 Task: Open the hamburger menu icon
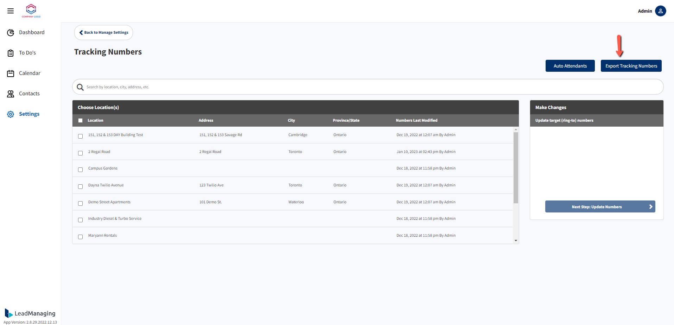pyautogui.click(x=11, y=11)
